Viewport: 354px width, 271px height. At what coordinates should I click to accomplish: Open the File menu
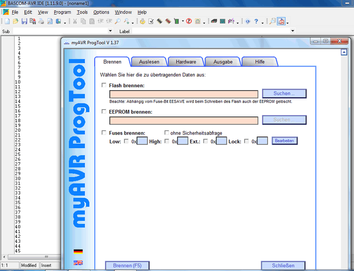click(x=15, y=12)
